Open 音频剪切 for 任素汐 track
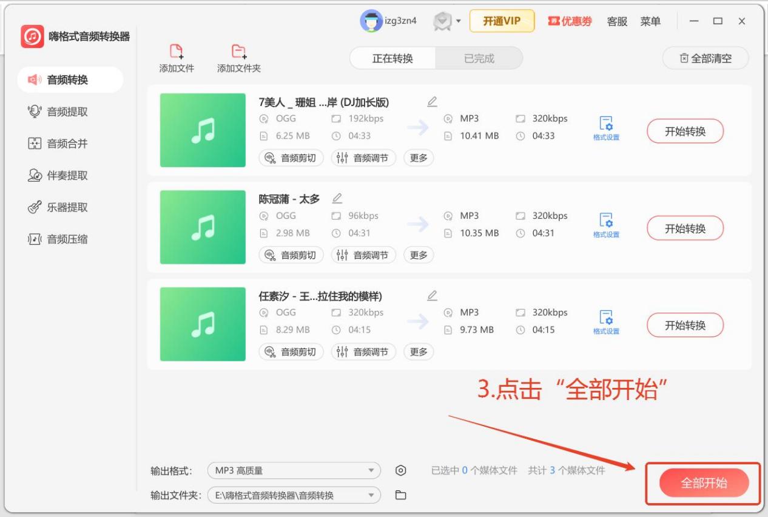The height and width of the screenshot is (517, 768). [x=291, y=352]
